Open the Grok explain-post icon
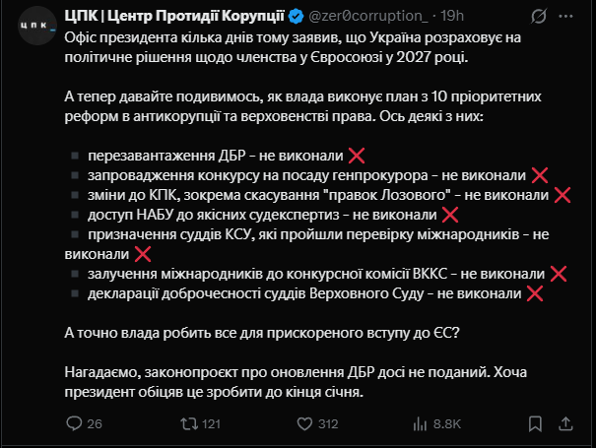Viewport: 596px width, 448px height. coord(538,17)
